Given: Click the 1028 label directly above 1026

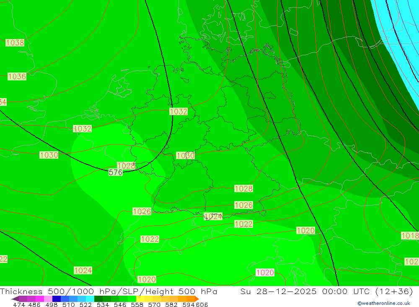Looking at the screenshot, I should click(243, 188).
